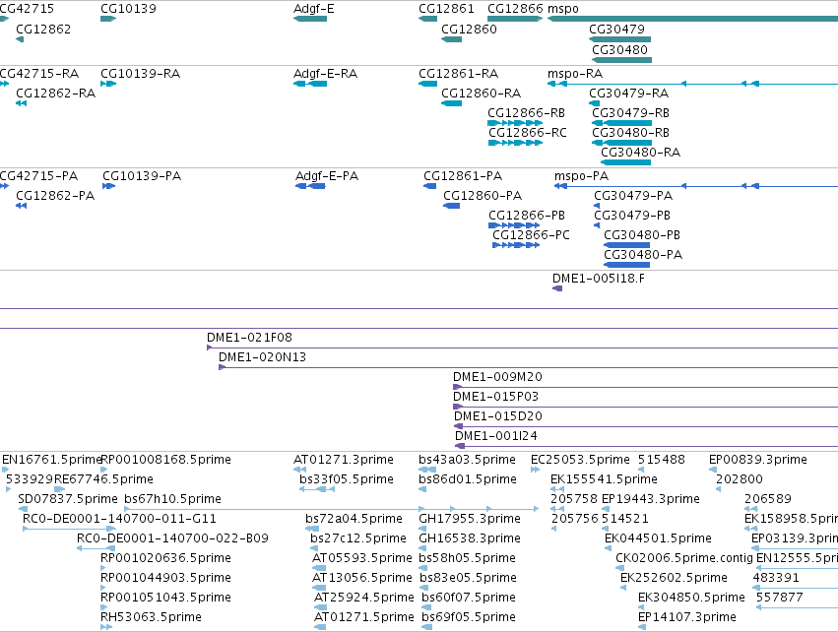838x632 pixels.
Task: Click protein label CG30480-PB
Action: coord(642,235)
